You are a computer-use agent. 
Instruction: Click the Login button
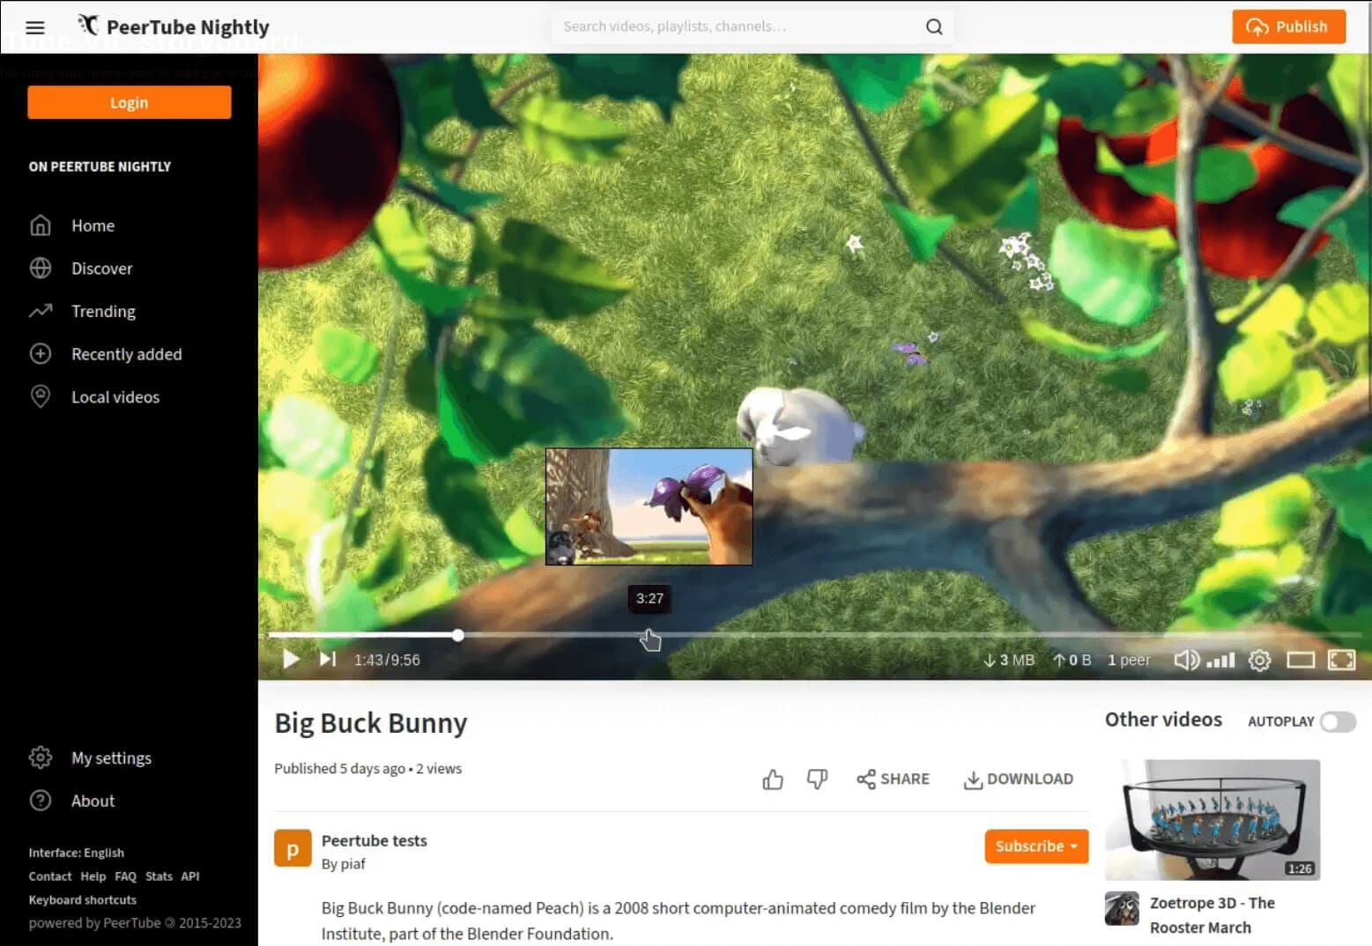click(x=129, y=102)
